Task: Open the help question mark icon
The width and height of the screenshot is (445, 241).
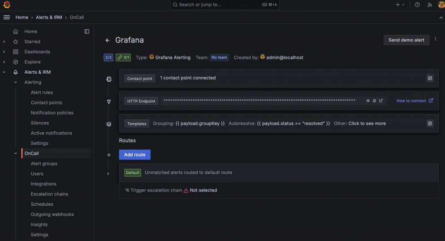Action: (417, 4)
